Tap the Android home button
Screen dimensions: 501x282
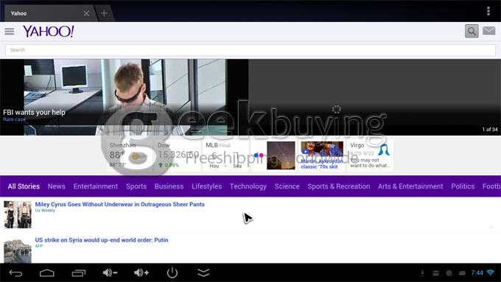47,273
